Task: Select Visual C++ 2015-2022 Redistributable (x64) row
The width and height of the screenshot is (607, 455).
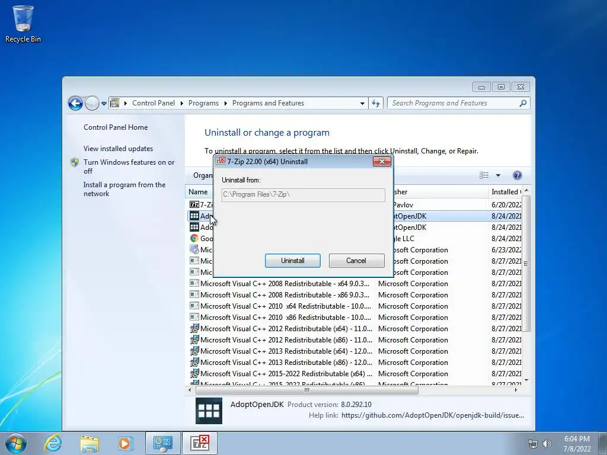Action: (355, 373)
